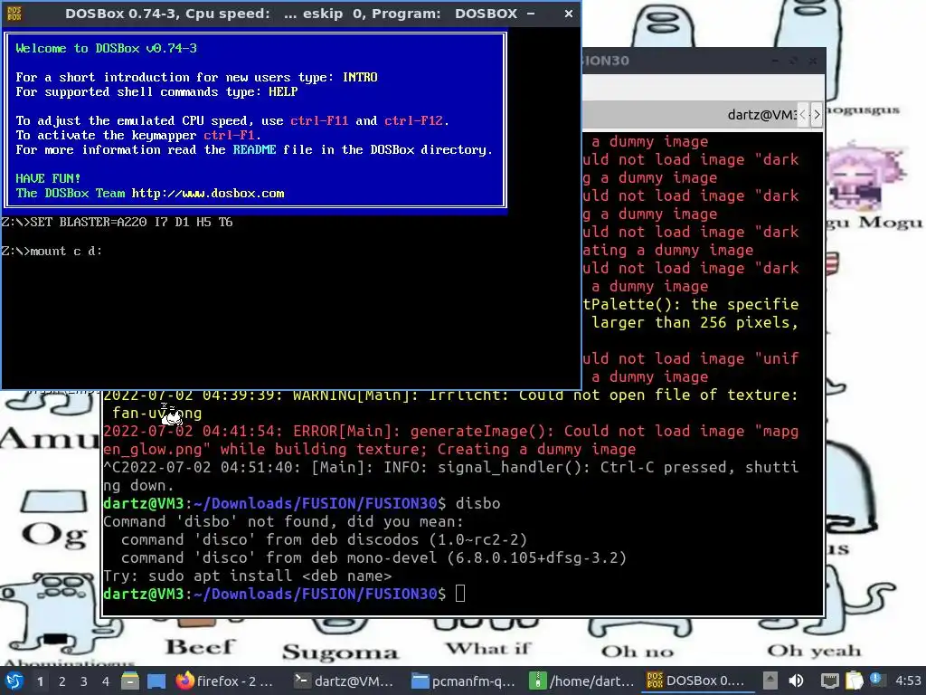Click the show desktop icon in taskbar
Viewport: 926px width, 695px height.
tap(156, 681)
